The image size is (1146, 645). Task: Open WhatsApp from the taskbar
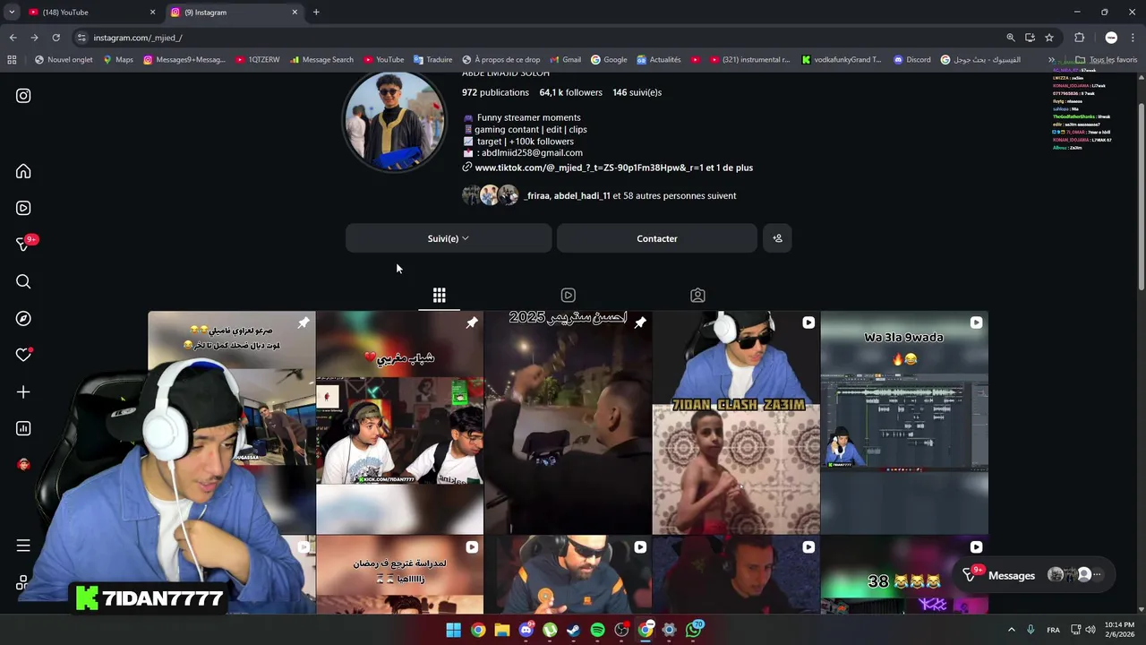click(x=694, y=630)
